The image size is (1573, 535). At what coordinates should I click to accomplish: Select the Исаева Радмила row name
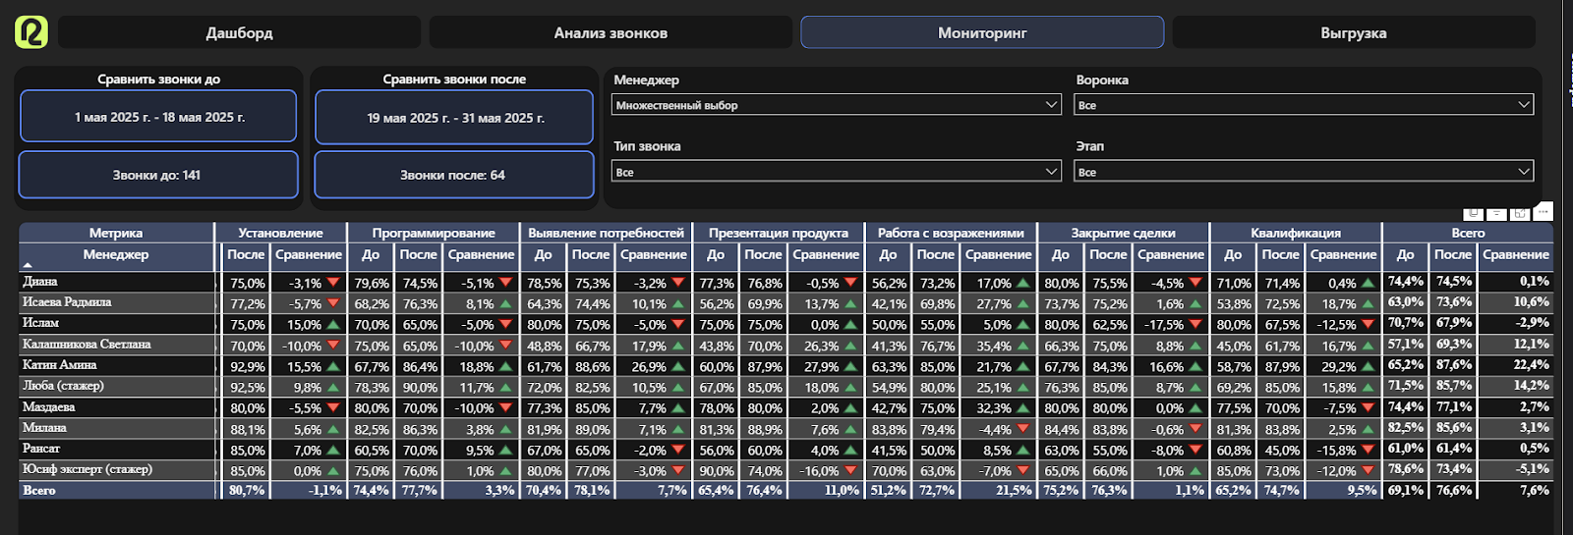(x=67, y=302)
